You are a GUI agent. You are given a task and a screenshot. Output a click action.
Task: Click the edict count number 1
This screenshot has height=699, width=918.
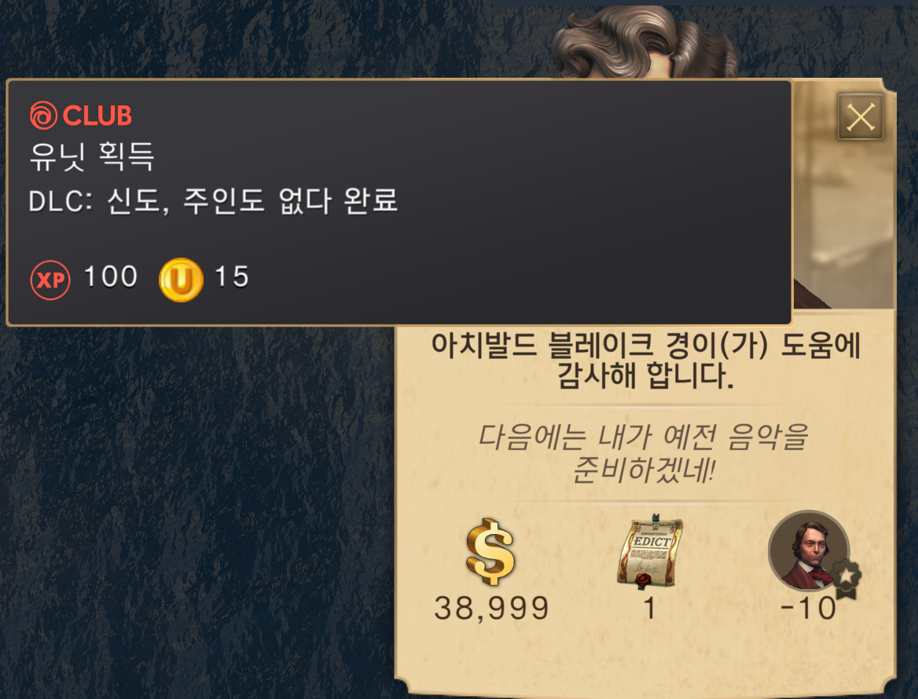(x=649, y=609)
